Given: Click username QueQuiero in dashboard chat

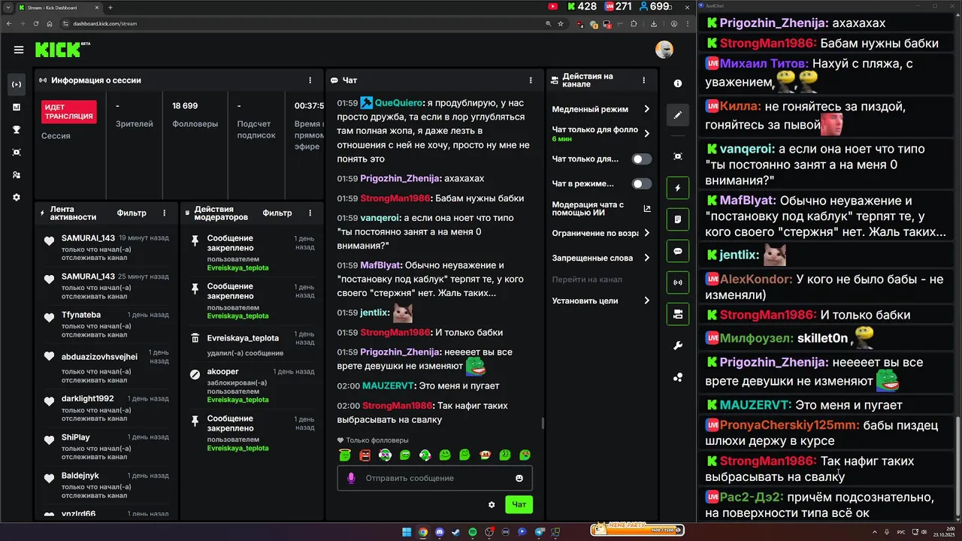Looking at the screenshot, I should (398, 103).
